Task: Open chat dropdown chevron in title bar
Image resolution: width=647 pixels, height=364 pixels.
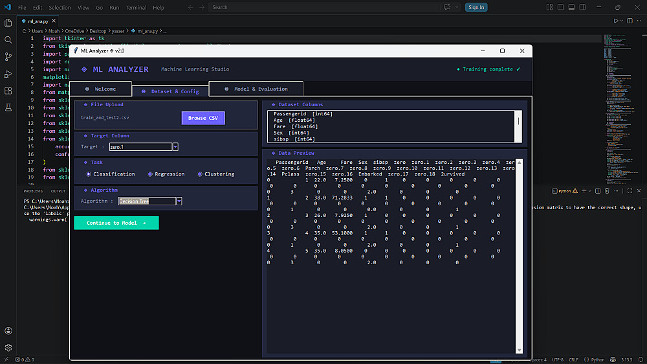Action: tap(457, 7)
